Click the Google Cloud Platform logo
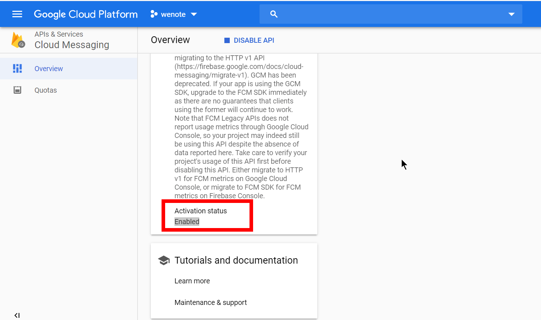Viewport: 541px width, 320px height. click(x=85, y=14)
